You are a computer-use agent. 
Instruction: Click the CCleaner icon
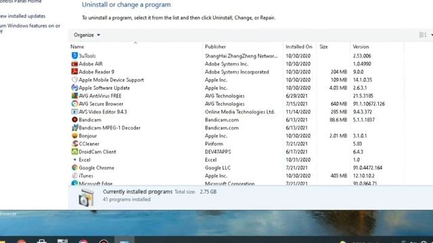74,144
